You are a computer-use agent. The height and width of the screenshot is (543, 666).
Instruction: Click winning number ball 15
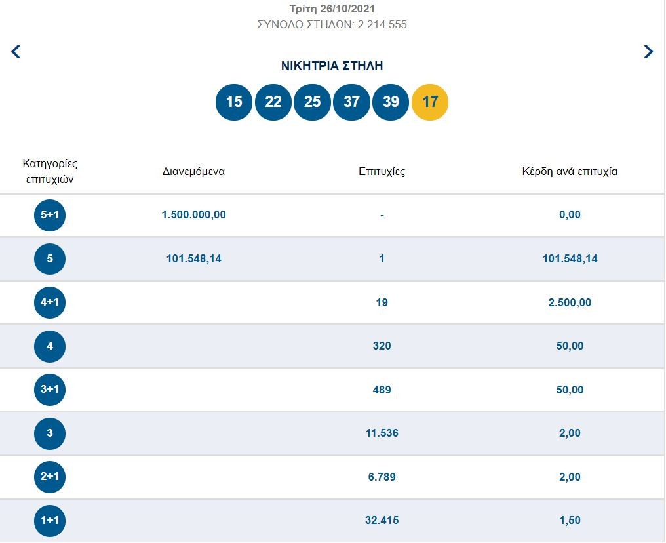[234, 102]
